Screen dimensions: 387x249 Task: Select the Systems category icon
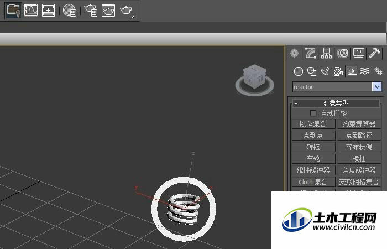click(x=378, y=71)
